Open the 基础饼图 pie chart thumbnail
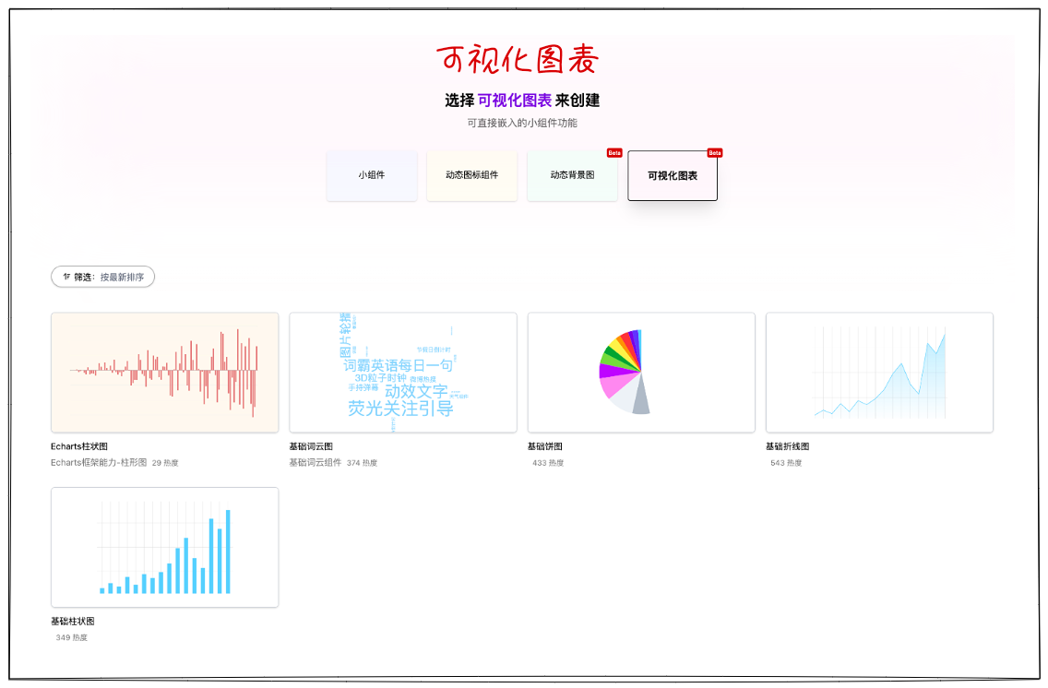The width and height of the screenshot is (1048, 688). [641, 373]
